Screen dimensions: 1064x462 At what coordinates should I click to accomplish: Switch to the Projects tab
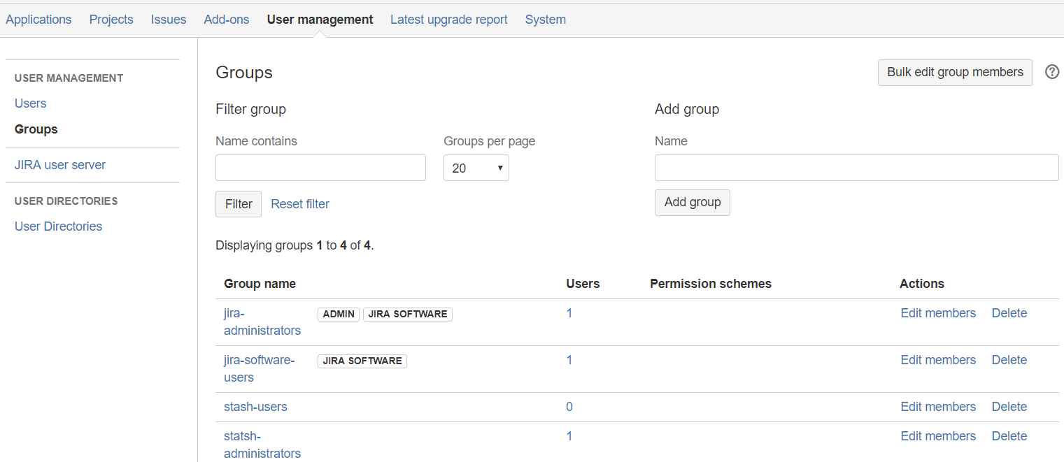click(x=111, y=20)
